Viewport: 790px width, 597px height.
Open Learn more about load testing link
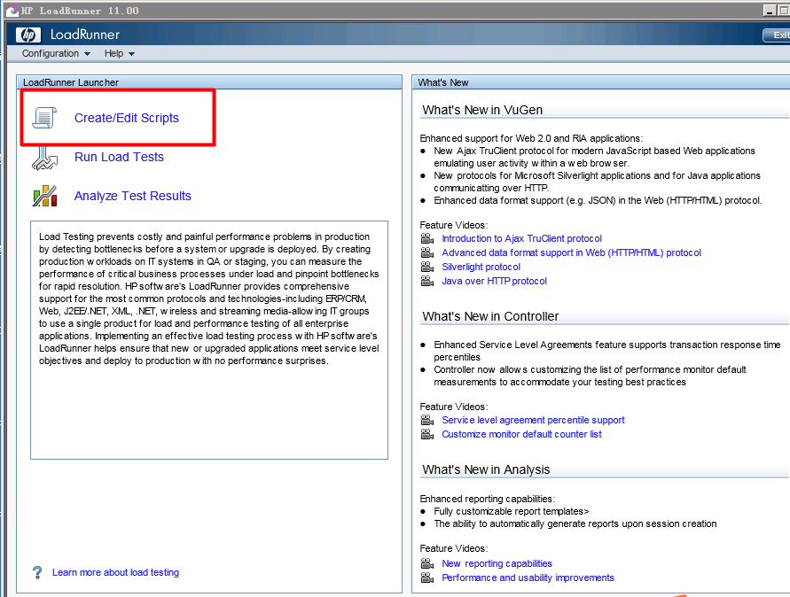tap(115, 572)
